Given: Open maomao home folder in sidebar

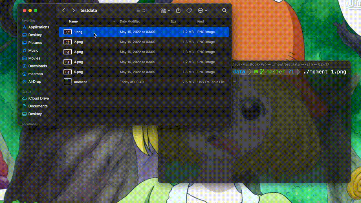Looking at the screenshot, I should (x=36, y=74).
